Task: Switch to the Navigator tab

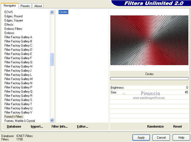Action: pyautogui.click(x=10, y=5)
